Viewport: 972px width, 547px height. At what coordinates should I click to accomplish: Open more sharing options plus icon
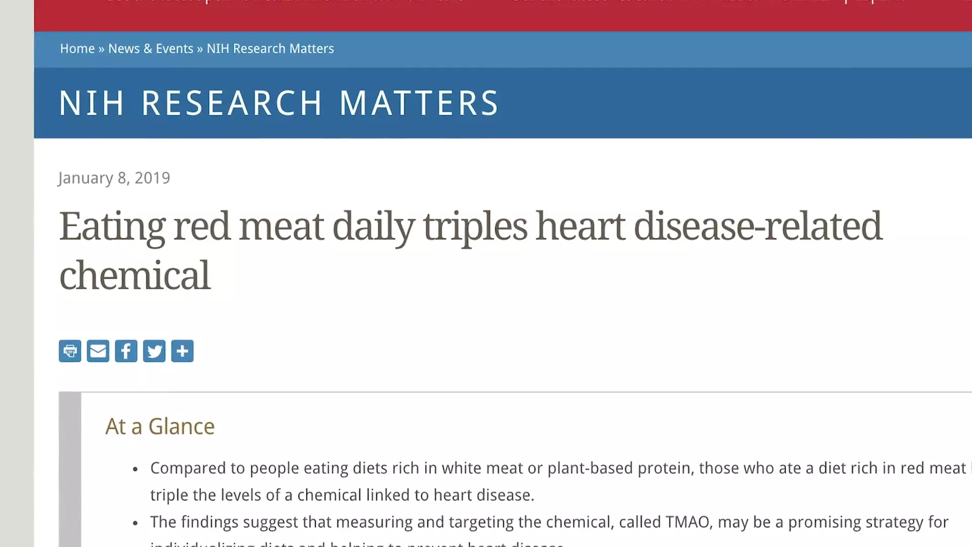(182, 351)
